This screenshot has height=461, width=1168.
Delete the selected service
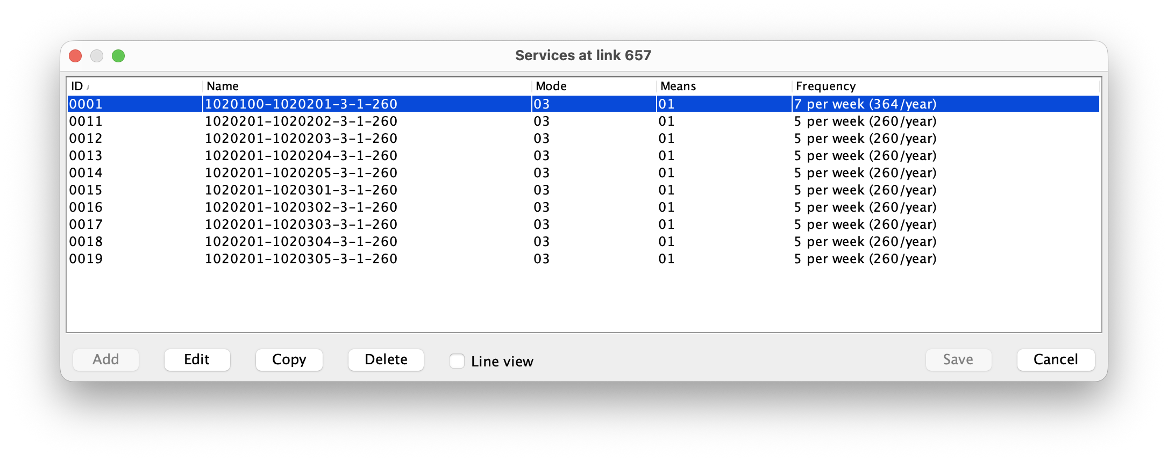click(386, 359)
